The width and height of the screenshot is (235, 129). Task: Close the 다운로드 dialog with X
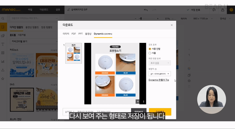(x=172, y=25)
